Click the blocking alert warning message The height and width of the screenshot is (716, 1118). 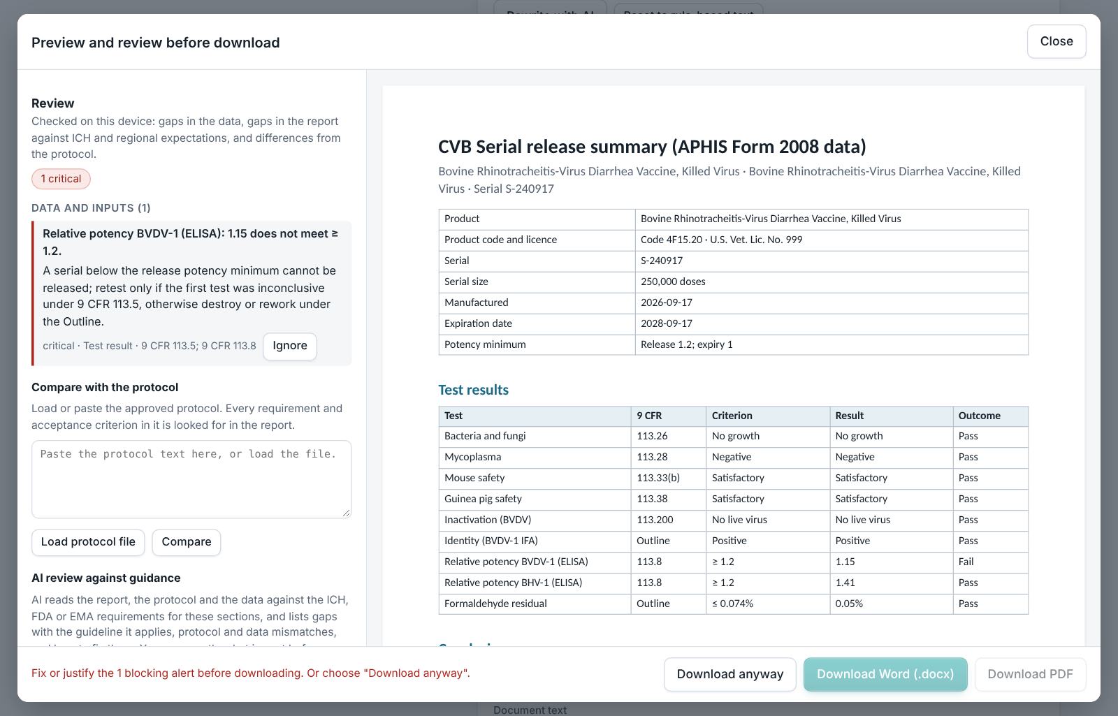point(251,673)
